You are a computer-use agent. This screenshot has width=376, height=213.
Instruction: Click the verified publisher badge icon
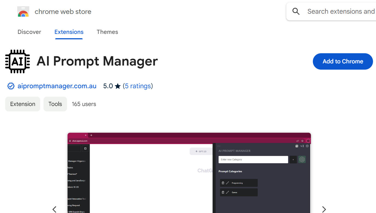11,86
